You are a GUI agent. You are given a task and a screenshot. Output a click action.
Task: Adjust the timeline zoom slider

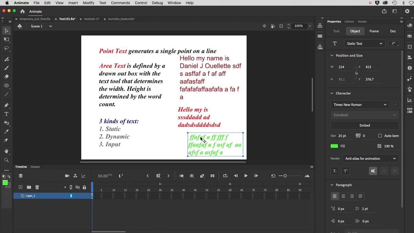pos(285,176)
